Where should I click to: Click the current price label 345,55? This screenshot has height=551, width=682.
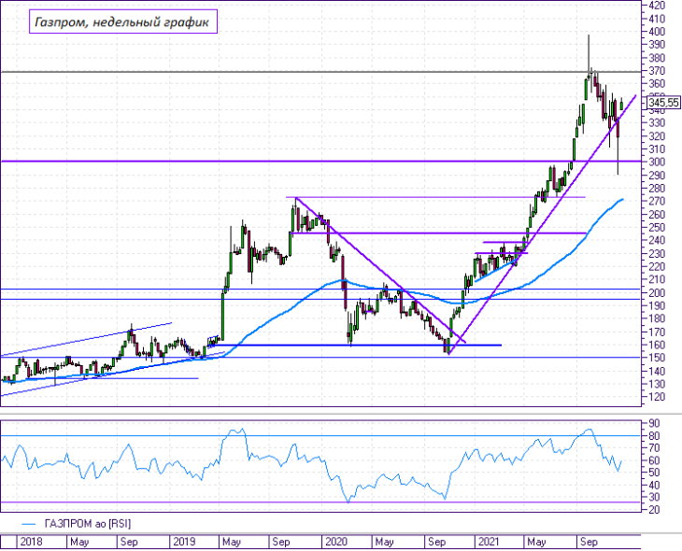(663, 103)
